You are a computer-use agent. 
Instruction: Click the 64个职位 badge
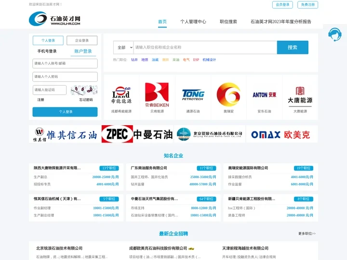click(x=206, y=199)
